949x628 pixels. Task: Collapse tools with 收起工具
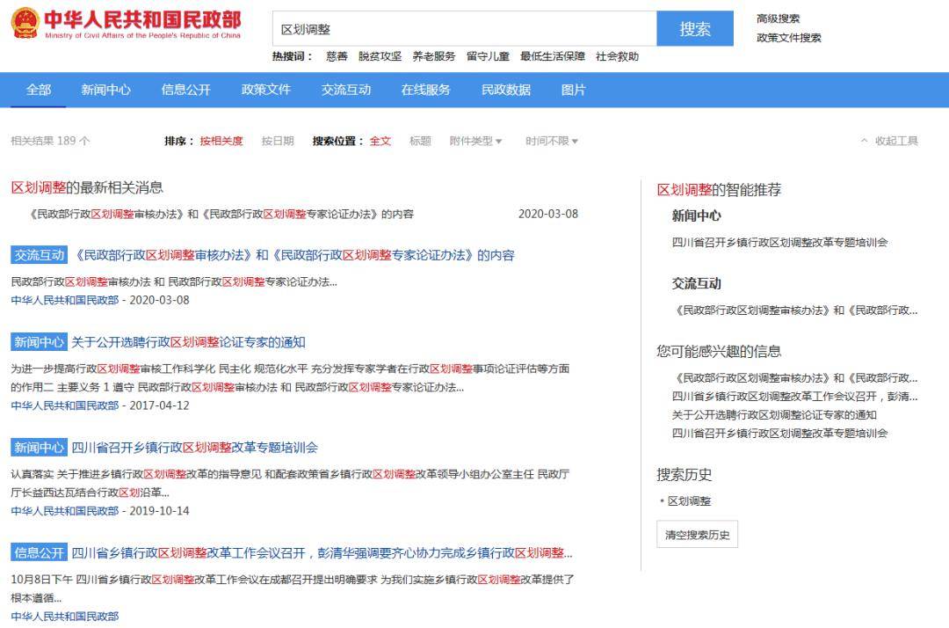889,141
